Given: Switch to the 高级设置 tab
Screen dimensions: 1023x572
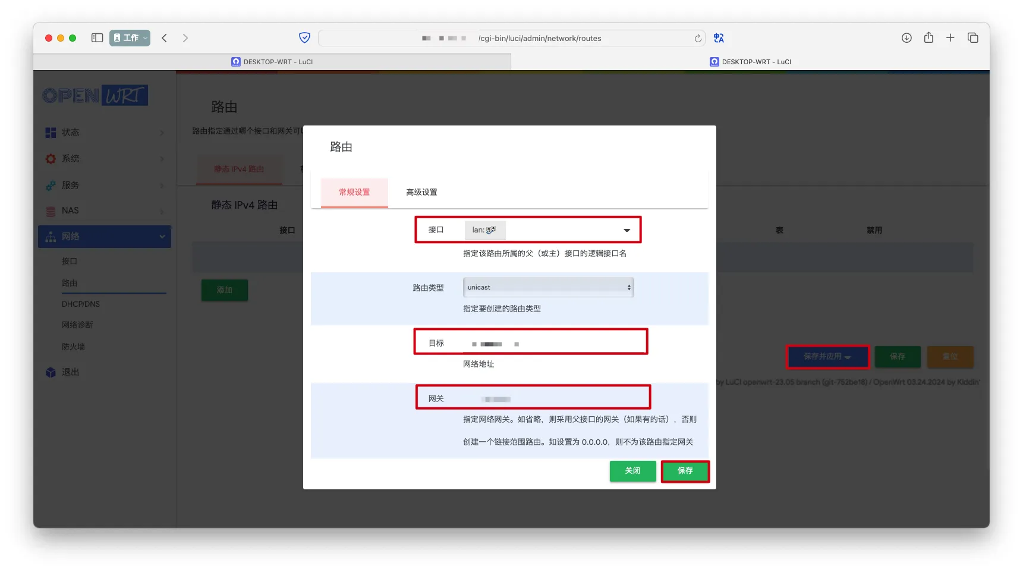Looking at the screenshot, I should 421,192.
